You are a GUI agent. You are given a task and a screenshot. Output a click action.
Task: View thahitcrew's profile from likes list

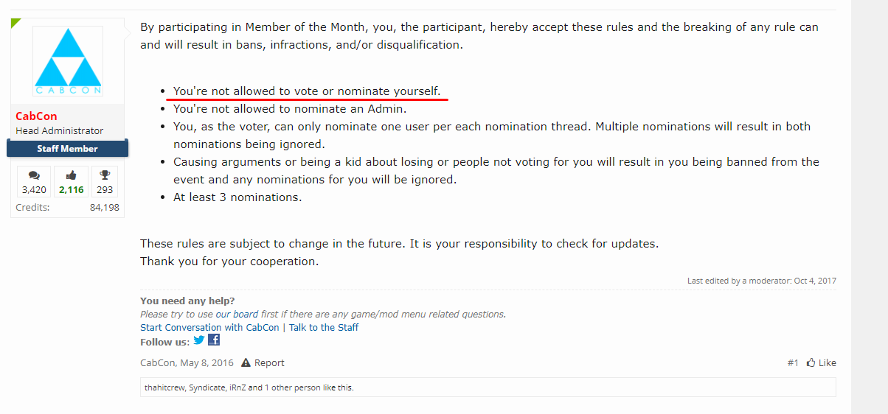point(164,387)
